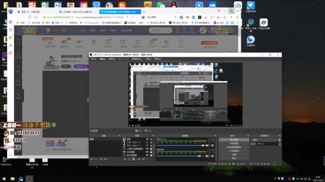This screenshot has width=325, height=182.
Task: Hide the 显示器捕获 display capture source
Action: (147, 155)
